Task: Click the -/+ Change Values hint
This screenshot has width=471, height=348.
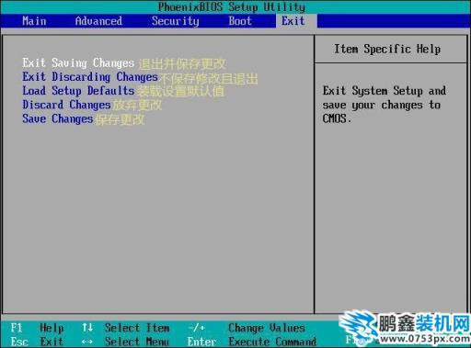Action: click(247, 328)
